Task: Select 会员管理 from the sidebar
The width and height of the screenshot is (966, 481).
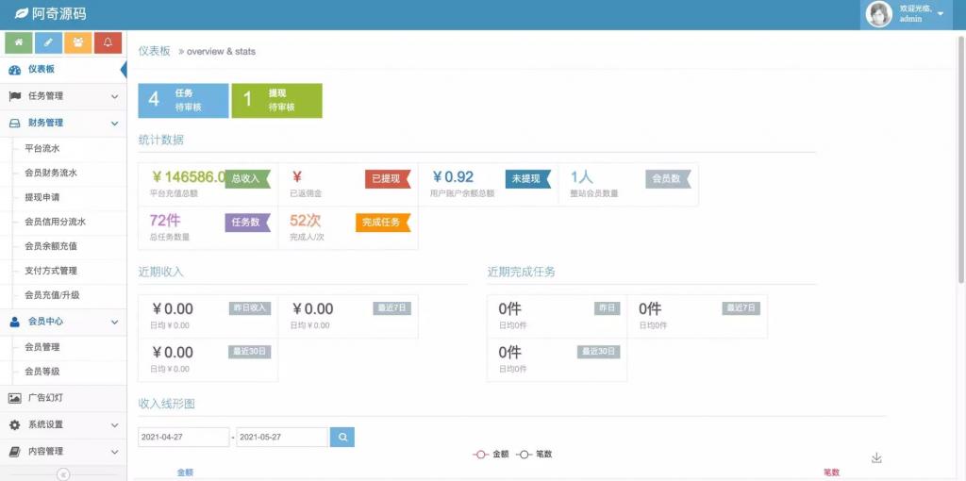Action: (42, 346)
